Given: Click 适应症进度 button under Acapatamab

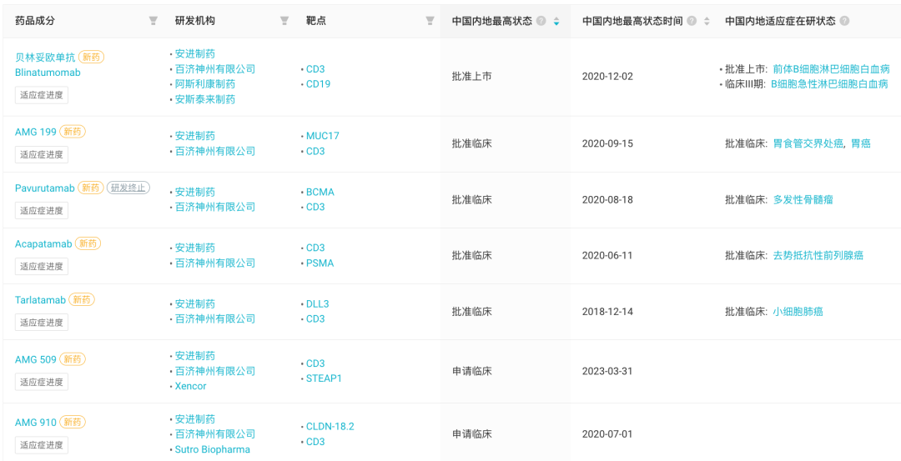Looking at the screenshot, I should [42, 267].
